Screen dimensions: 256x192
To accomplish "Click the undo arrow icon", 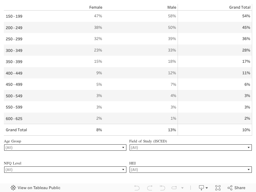I will coord(137,188).
